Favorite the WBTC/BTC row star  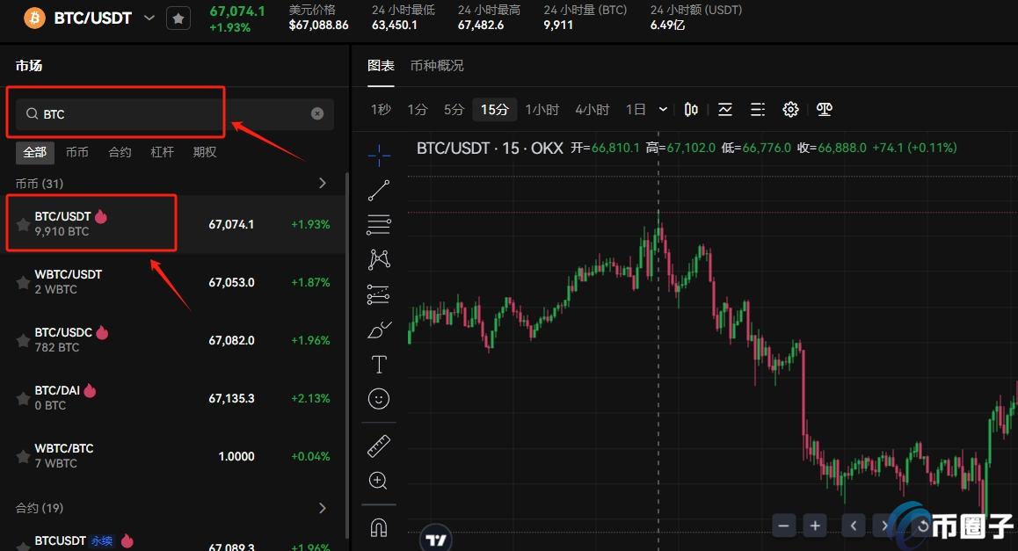click(23, 456)
